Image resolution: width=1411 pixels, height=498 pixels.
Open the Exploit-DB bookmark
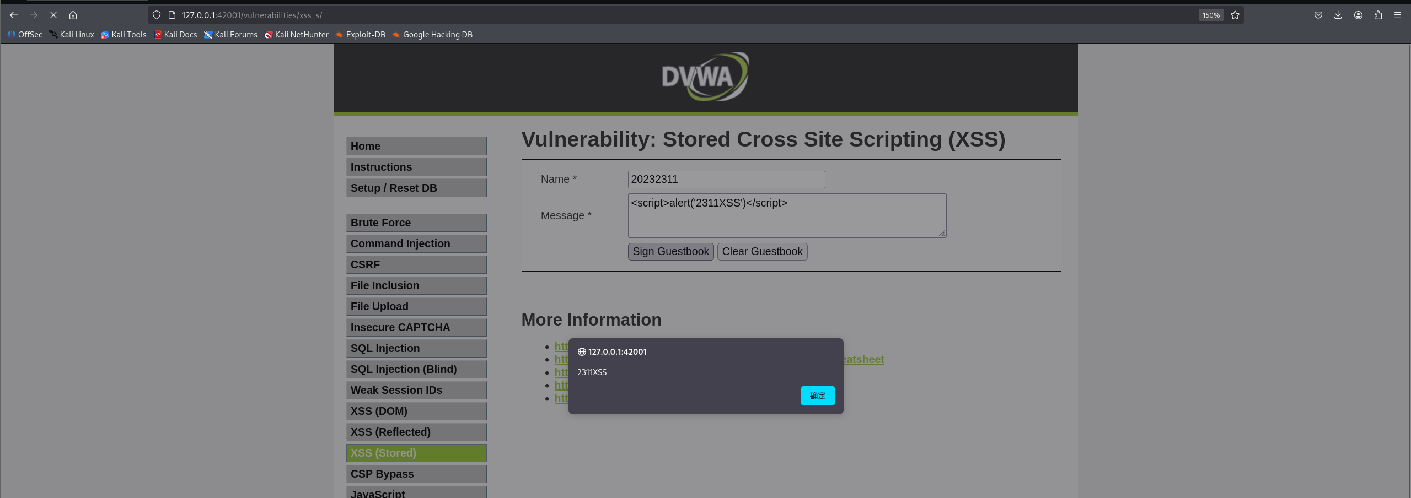click(361, 35)
